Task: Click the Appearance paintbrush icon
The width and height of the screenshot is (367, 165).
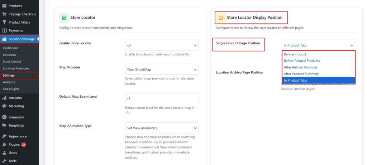Action: (x=4, y=136)
